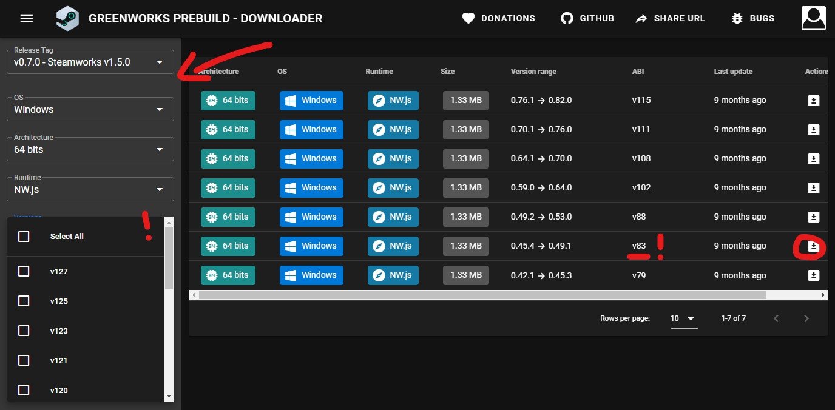Open the hamburger navigation menu
Viewport: 835px width, 410px height.
(26, 18)
